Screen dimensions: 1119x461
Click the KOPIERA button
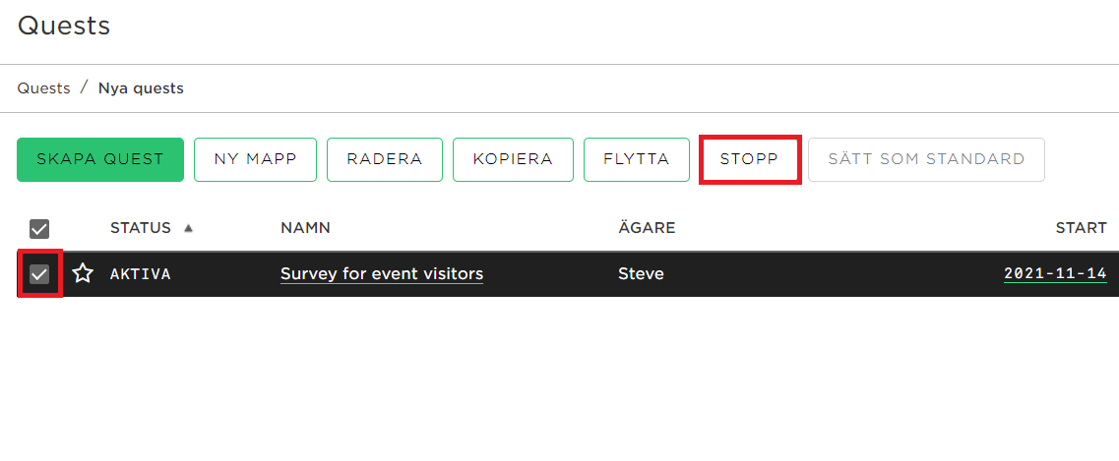513,159
